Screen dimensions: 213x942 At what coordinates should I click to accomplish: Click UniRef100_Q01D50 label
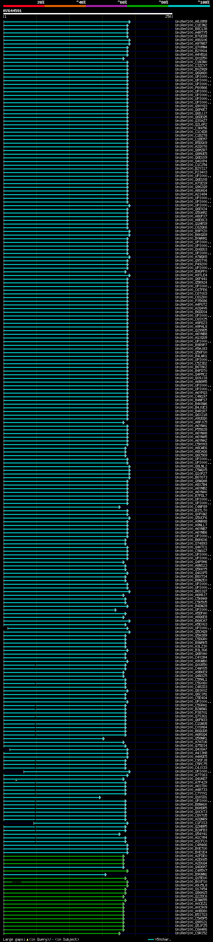(x=191, y=58)
